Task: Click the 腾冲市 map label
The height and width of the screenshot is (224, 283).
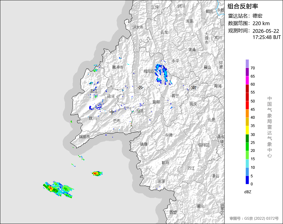Action: pos(118,67)
